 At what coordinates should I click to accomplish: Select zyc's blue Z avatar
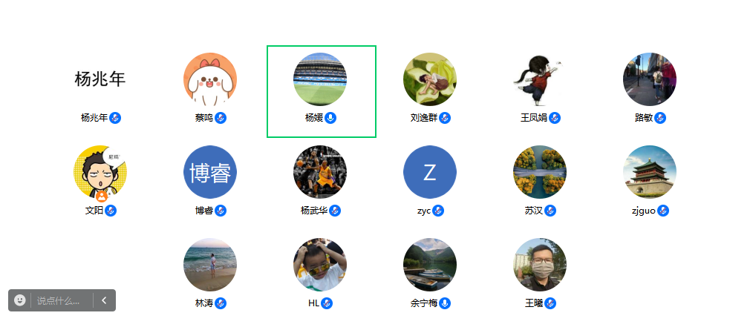pyautogui.click(x=430, y=172)
